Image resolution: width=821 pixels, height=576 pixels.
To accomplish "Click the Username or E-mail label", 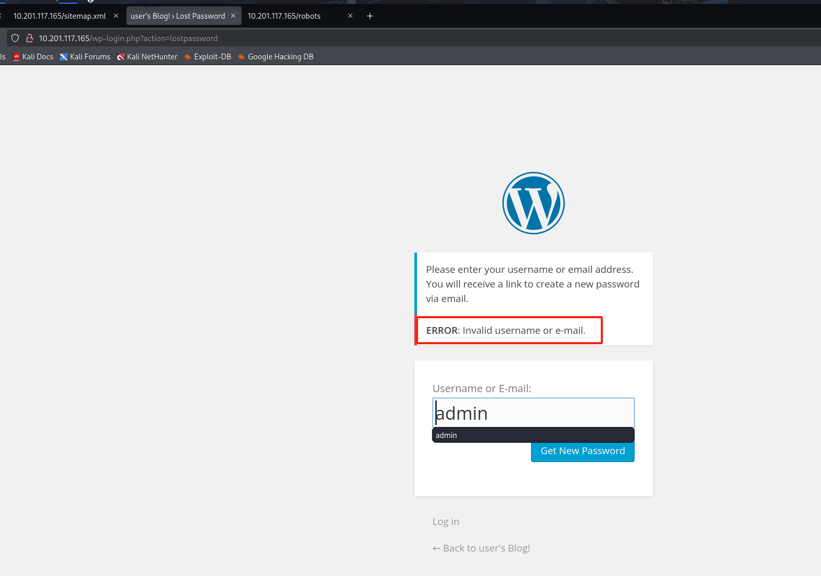I will (x=482, y=389).
